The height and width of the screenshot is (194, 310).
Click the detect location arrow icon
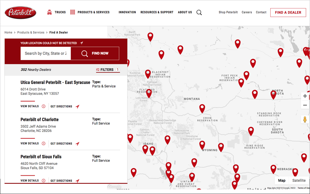[81, 43]
